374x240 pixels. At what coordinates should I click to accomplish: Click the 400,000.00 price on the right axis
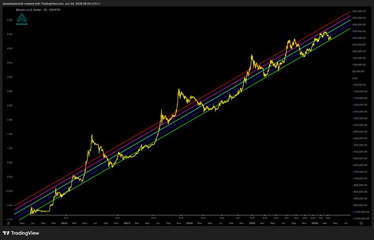[x=359, y=25]
